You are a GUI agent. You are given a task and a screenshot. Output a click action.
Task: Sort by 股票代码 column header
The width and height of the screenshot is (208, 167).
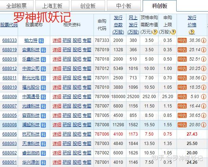(9, 25)
